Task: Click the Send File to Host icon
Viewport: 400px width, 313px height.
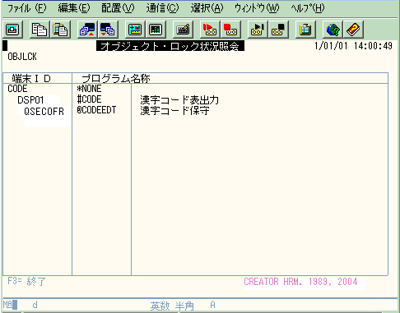Action: [x=87, y=30]
